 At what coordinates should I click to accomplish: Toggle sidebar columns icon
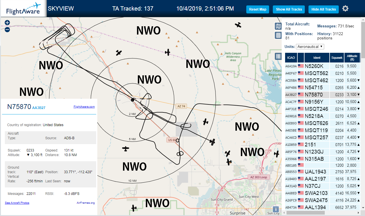point(278,56)
